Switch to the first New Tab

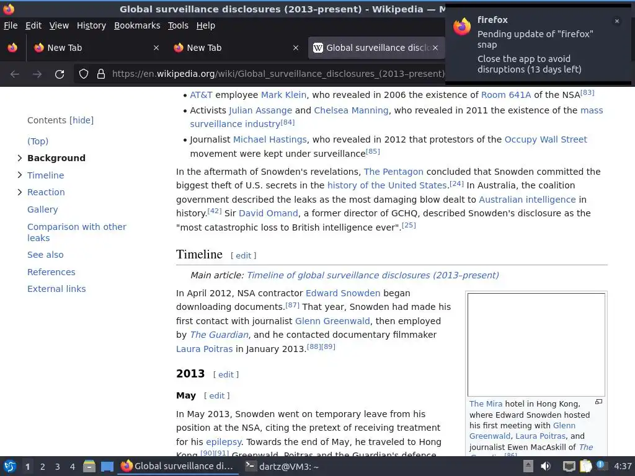(x=95, y=48)
